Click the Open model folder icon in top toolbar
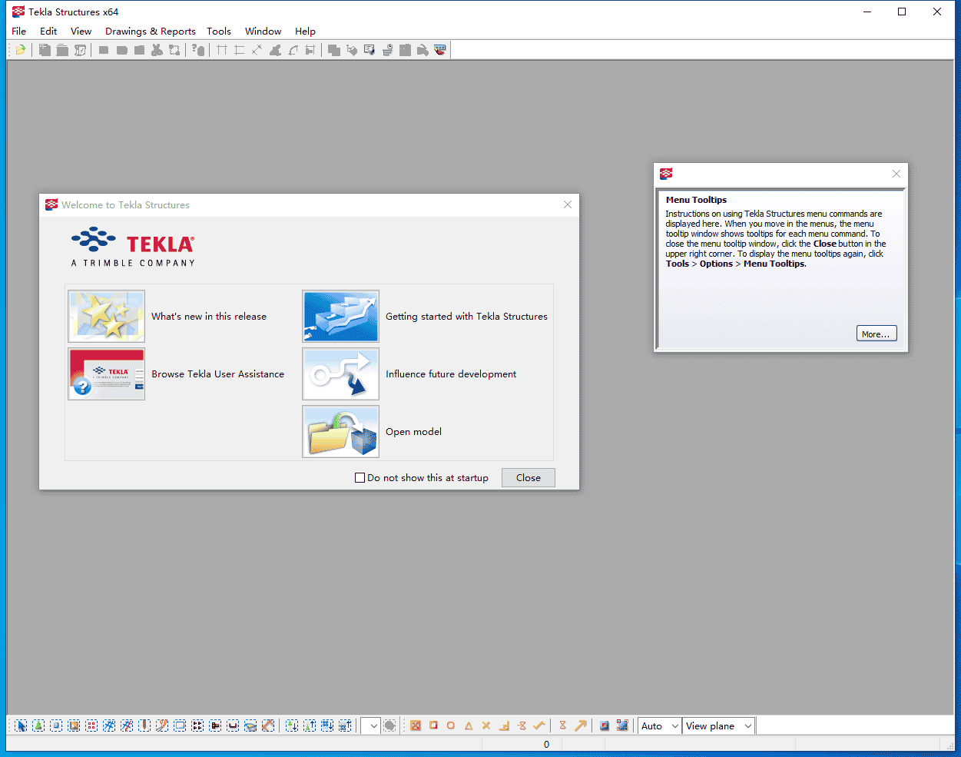The image size is (961, 757). 21,50
